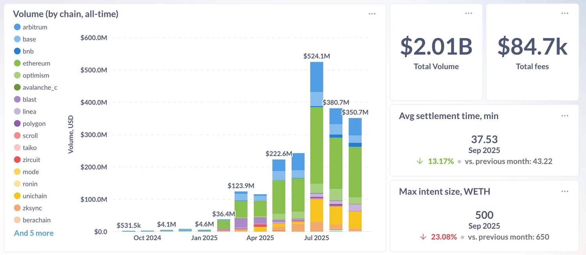586x255 pixels.
Task: Toggle the arbitrum series in legend
Action: tap(35, 27)
